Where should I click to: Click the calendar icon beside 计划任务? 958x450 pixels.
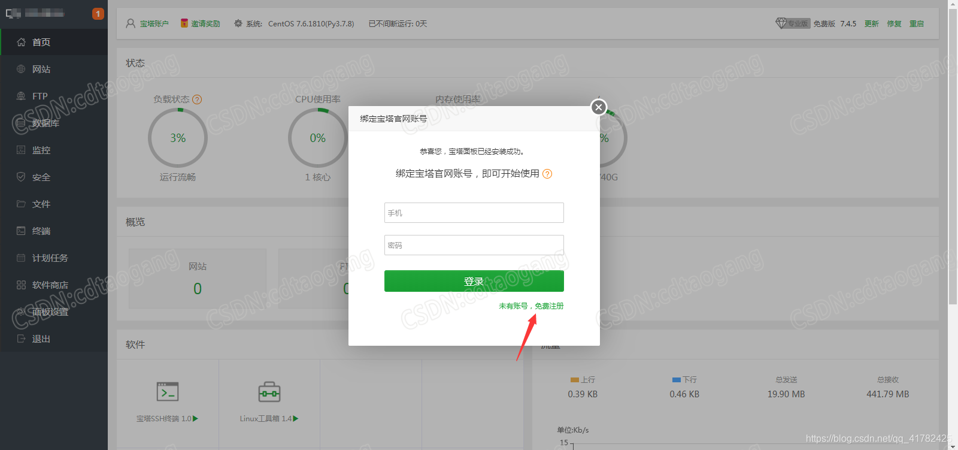(21, 258)
